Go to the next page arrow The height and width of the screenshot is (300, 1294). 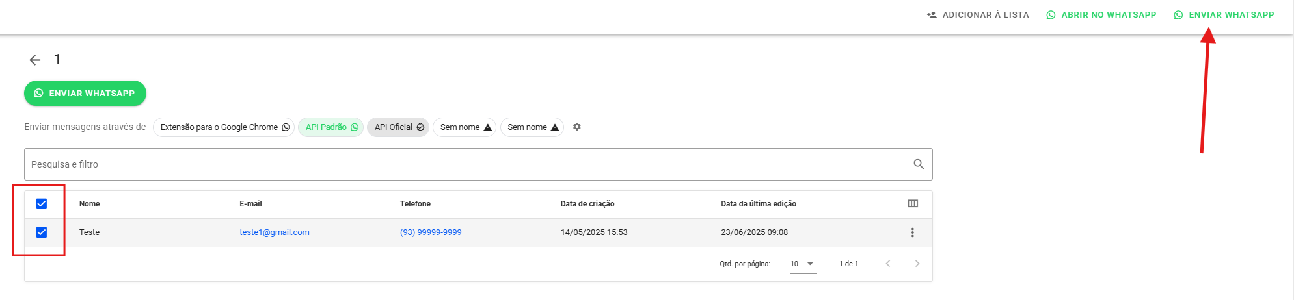pos(917,264)
